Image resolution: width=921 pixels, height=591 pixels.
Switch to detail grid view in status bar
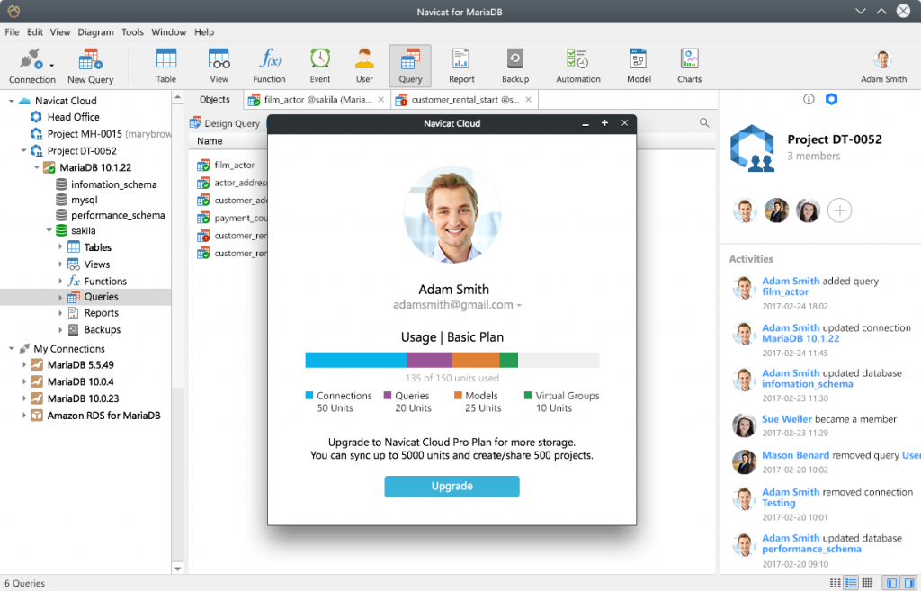tap(867, 583)
